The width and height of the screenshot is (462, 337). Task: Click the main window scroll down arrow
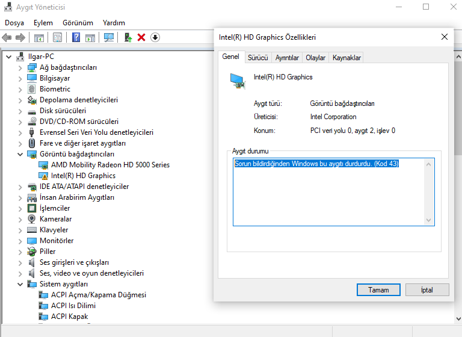click(458, 318)
